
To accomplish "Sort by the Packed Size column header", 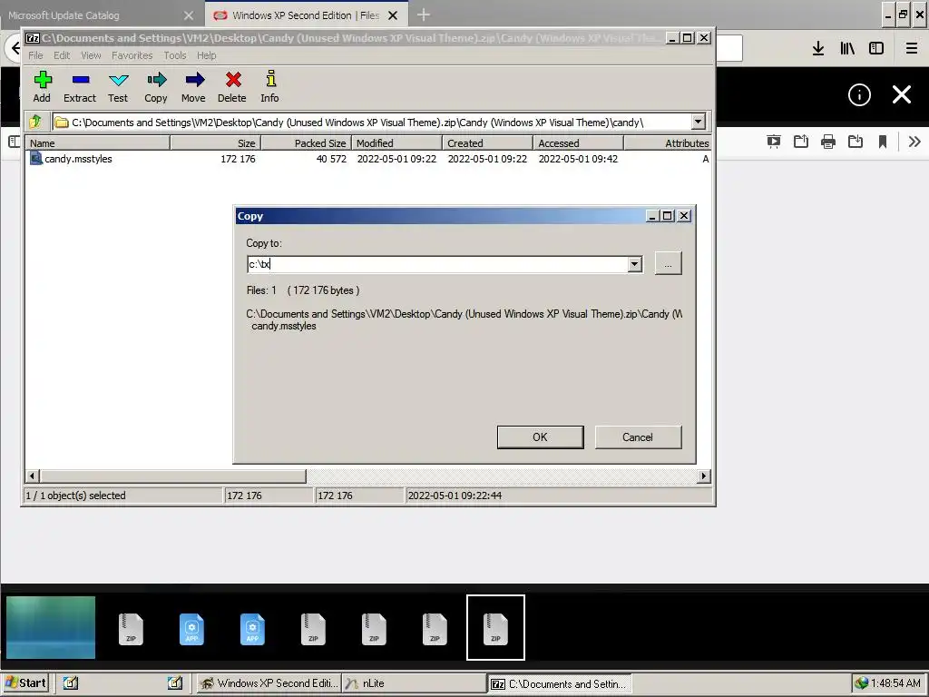I will coord(307,142).
